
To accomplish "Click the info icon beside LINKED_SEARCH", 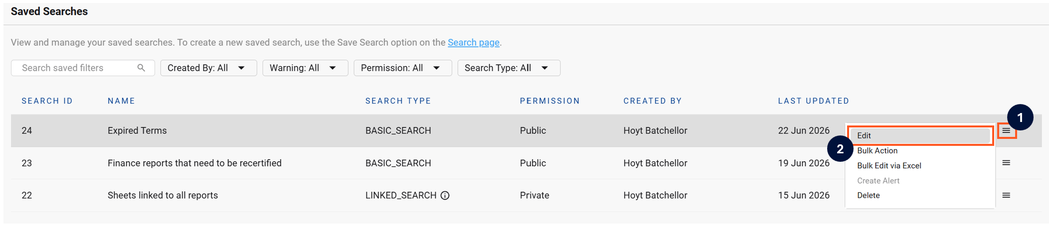I will (445, 196).
